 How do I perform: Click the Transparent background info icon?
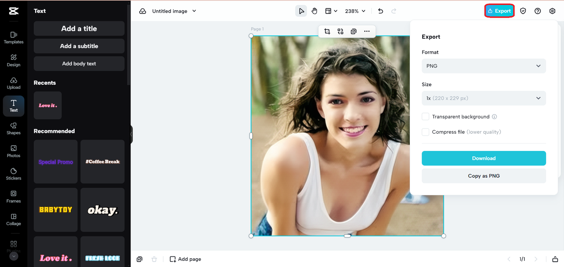(494, 117)
